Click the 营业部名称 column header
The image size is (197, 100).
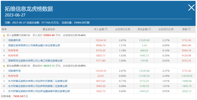click(x=49, y=29)
